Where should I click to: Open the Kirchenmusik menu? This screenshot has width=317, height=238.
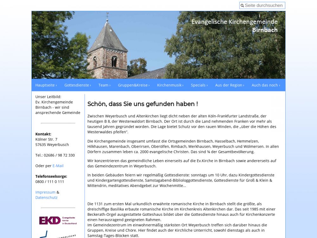170,85
